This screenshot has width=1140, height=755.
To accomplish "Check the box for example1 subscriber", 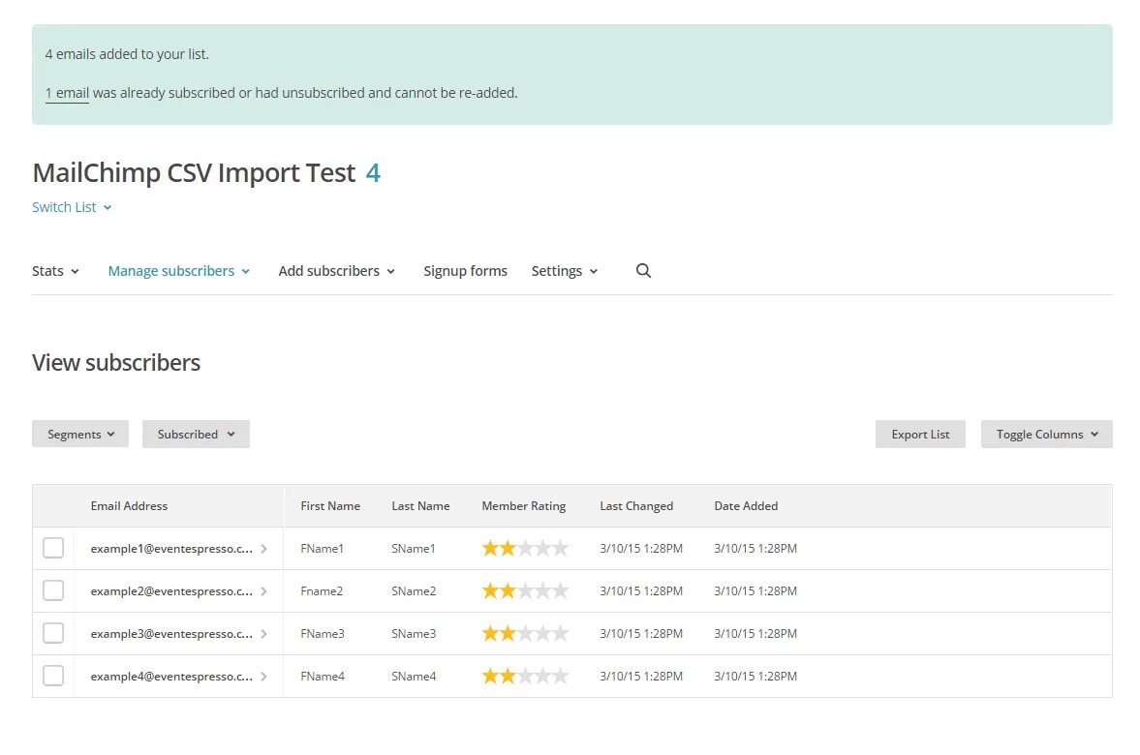I will [53, 548].
